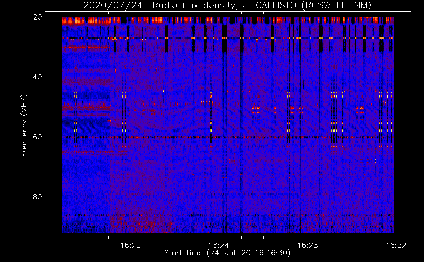Click the 40 frequency tick label
424x262 pixels.
[x=37, y=77]
